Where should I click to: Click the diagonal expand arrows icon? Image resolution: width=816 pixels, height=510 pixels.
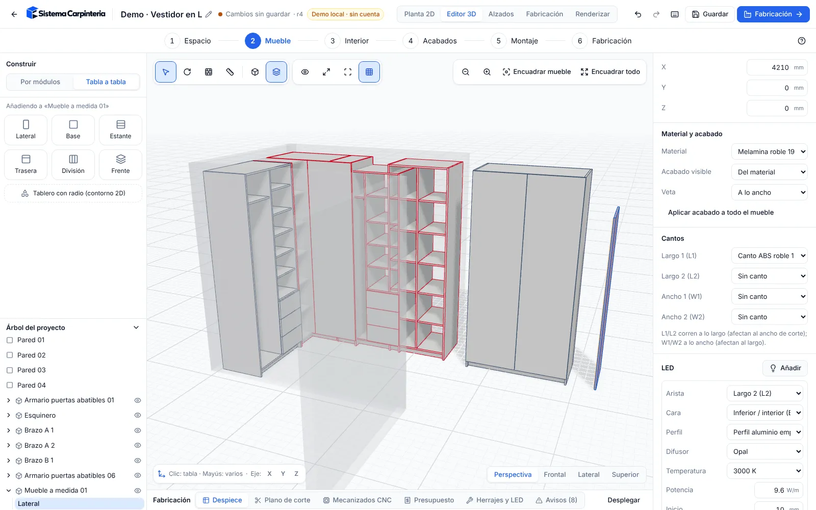pos(326,72)
